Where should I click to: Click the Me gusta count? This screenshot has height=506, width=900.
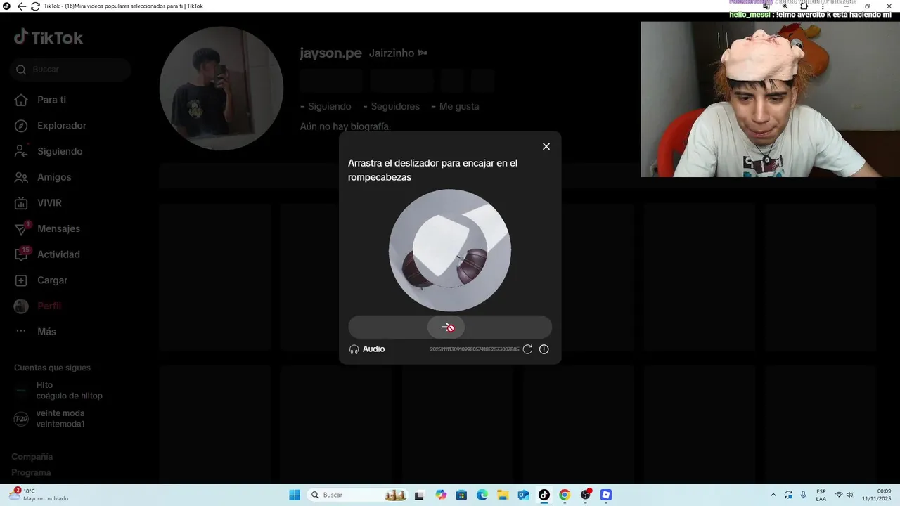coord(455,107)
